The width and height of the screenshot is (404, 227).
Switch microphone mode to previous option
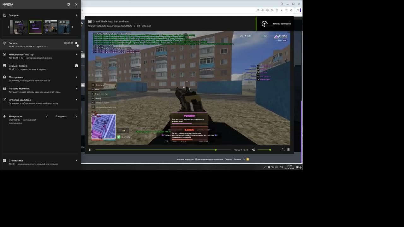click(x=47, y=116)
